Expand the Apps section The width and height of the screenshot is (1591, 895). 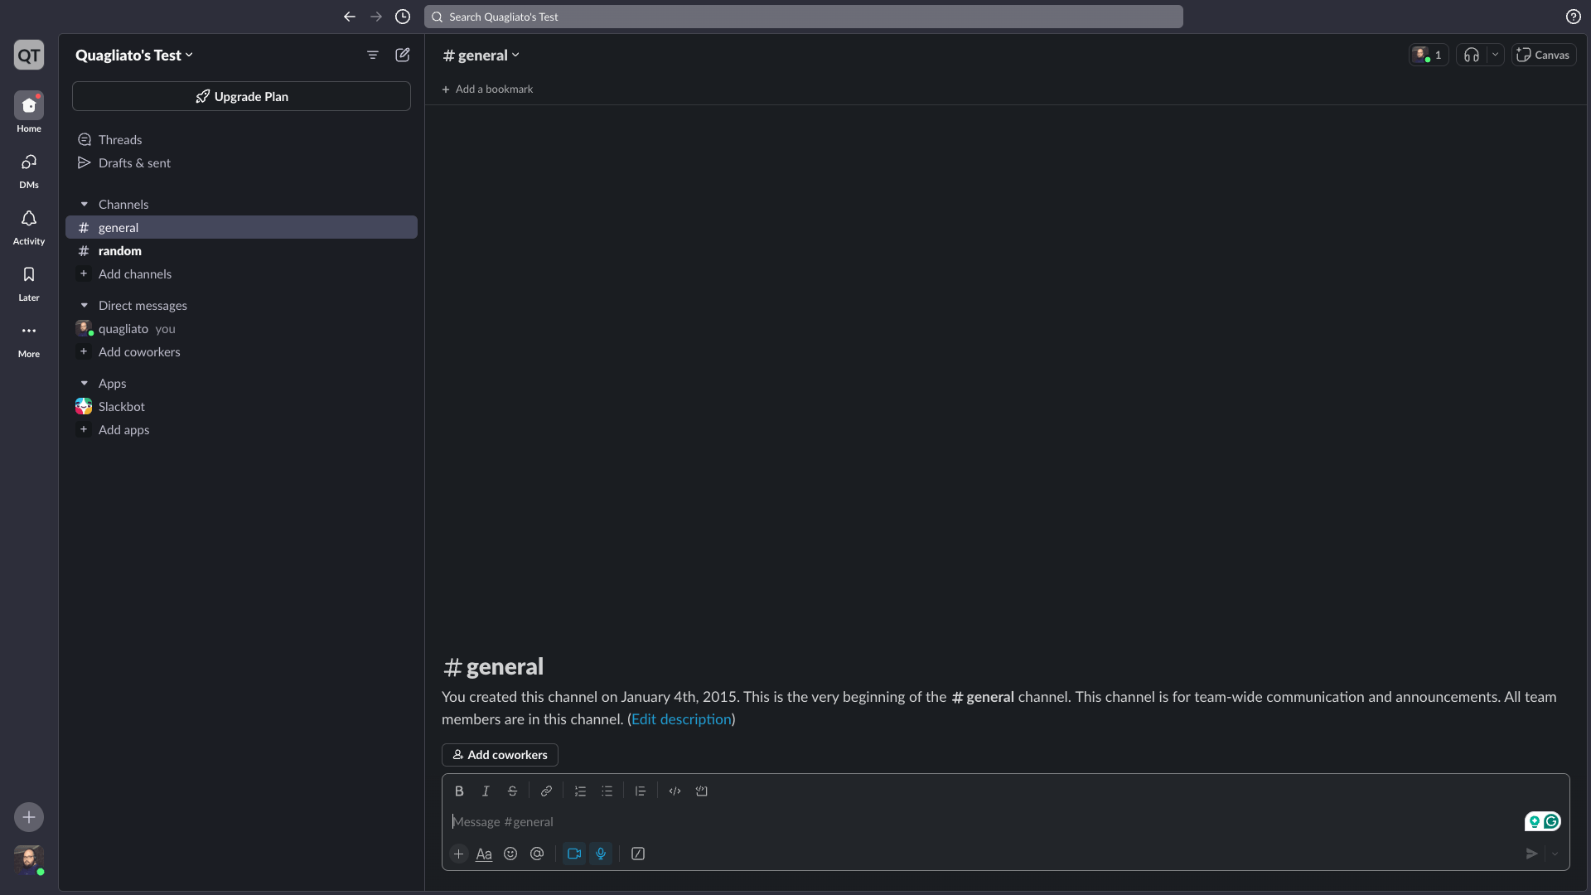pyautogui.click(x=85, y=384)
